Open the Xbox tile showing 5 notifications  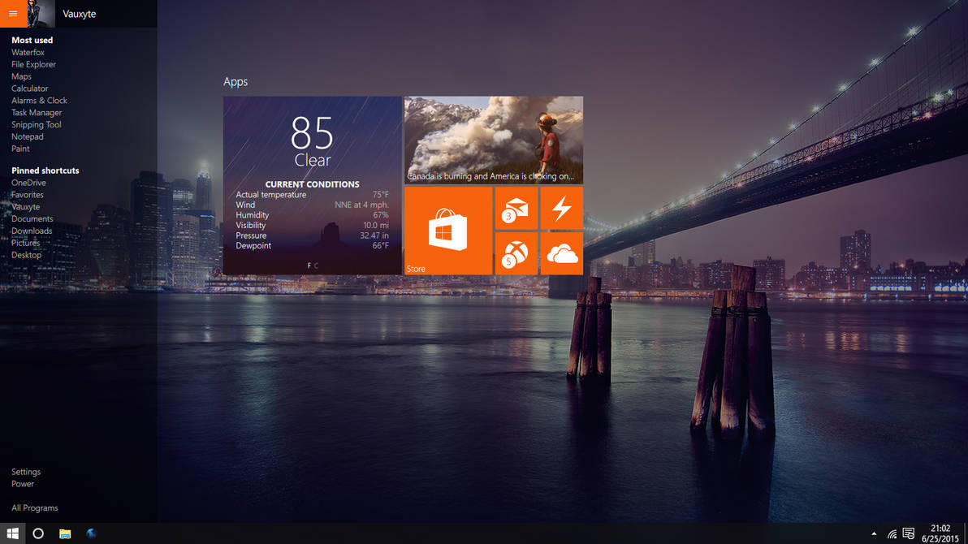[x=516, y=253]
